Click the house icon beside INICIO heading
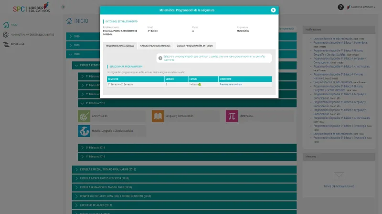The width and height of the screenshot is (382, 214). pyautogui.click(x=69, y=21)
